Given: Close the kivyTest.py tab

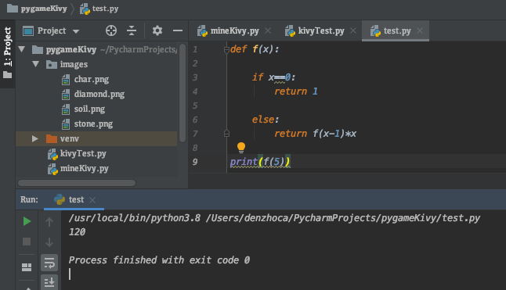Looking at the screenshot, I should click(353, 30).
